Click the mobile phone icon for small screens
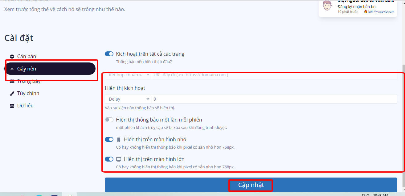405x196 pixels. (119, 140)
